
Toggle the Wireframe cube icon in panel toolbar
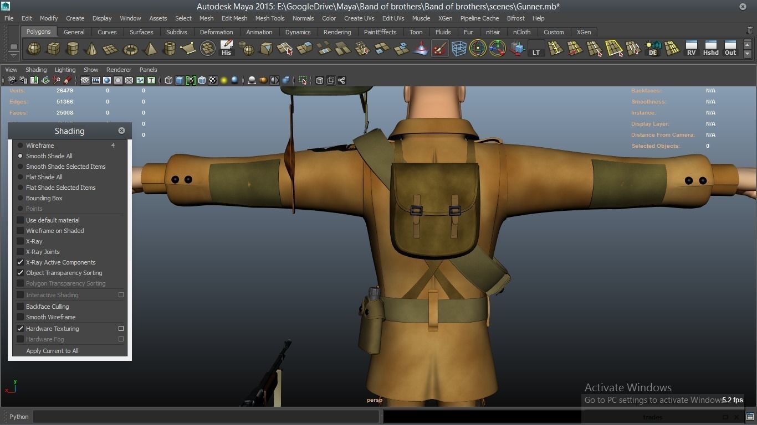click(x=168, y=80)
